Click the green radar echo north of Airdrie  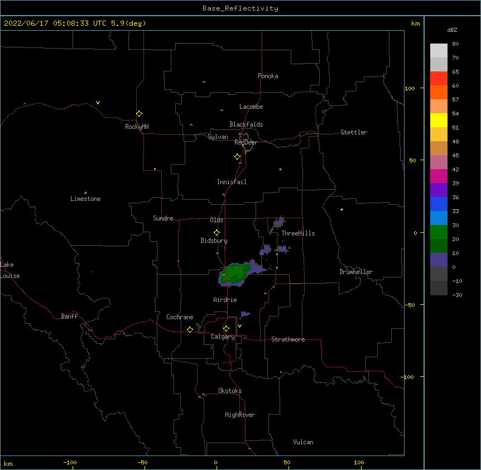click(235, 273)
